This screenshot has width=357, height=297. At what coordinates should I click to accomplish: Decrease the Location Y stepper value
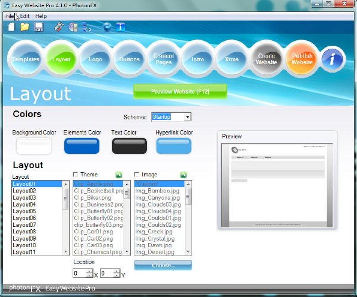117,275
